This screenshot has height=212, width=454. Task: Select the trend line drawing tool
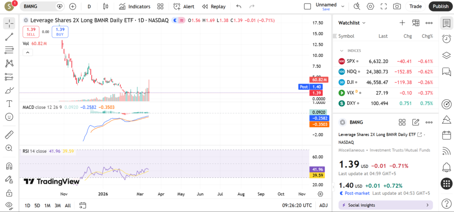(x=9, y=37)
